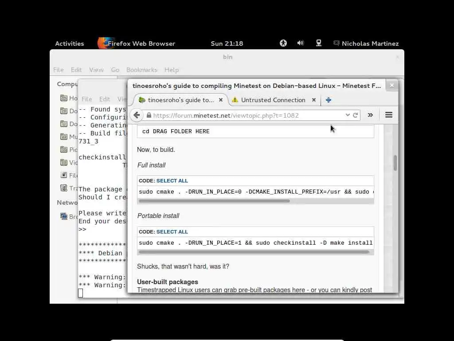Screen dimensions: 454x341
Task: Select the tinoesroho's guide tab
Action: (181, 100)
